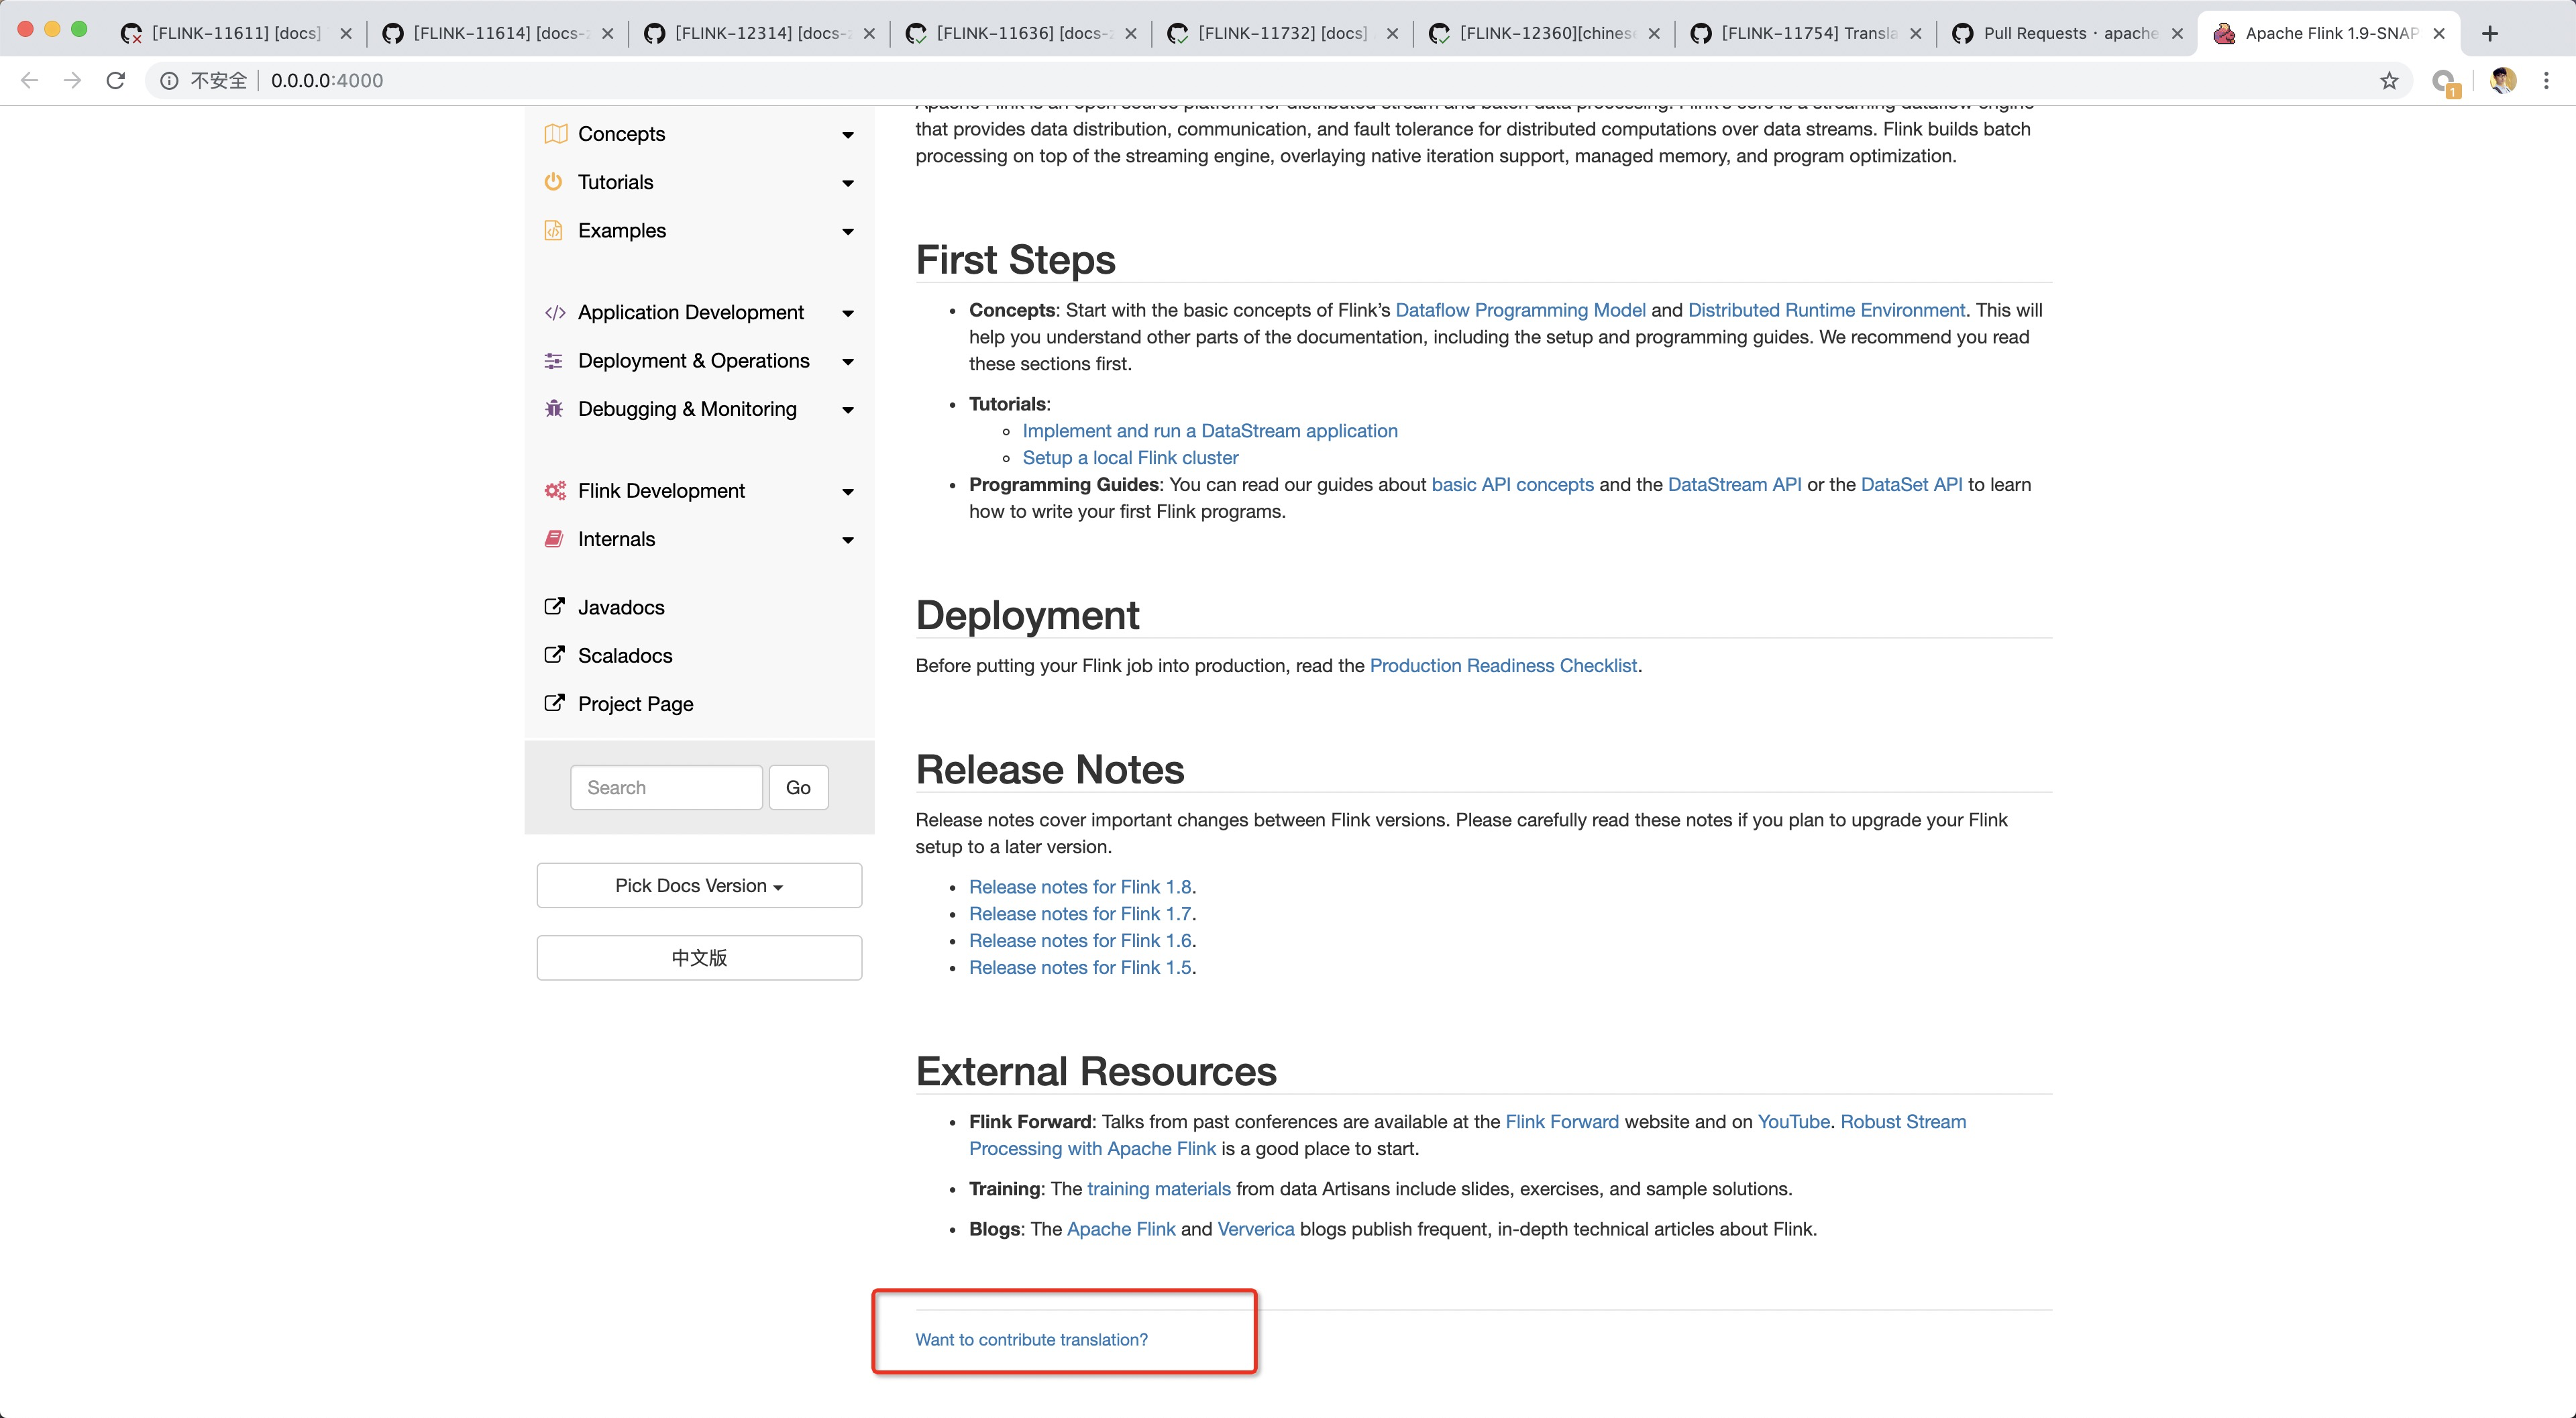
Task: Expand the Deployment & Operations arrow
Action: tap(848, 361)
